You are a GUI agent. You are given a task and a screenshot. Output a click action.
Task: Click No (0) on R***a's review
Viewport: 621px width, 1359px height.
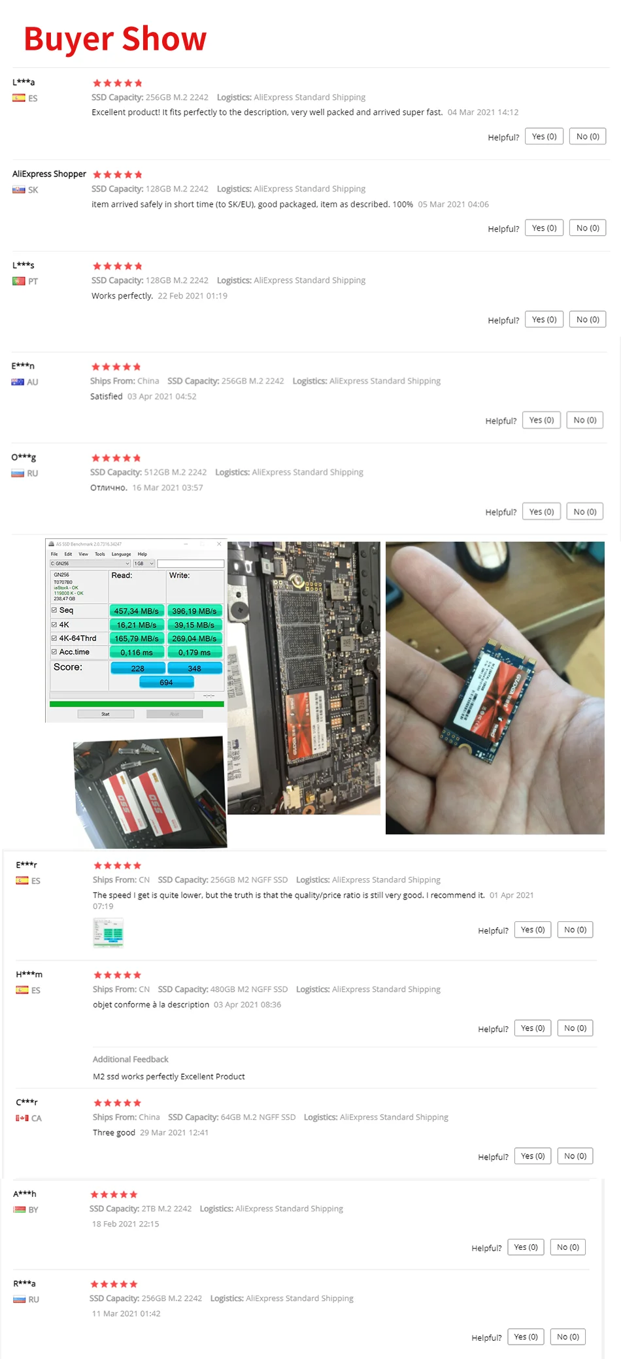pyautogui.click(x=568, y=1337)
